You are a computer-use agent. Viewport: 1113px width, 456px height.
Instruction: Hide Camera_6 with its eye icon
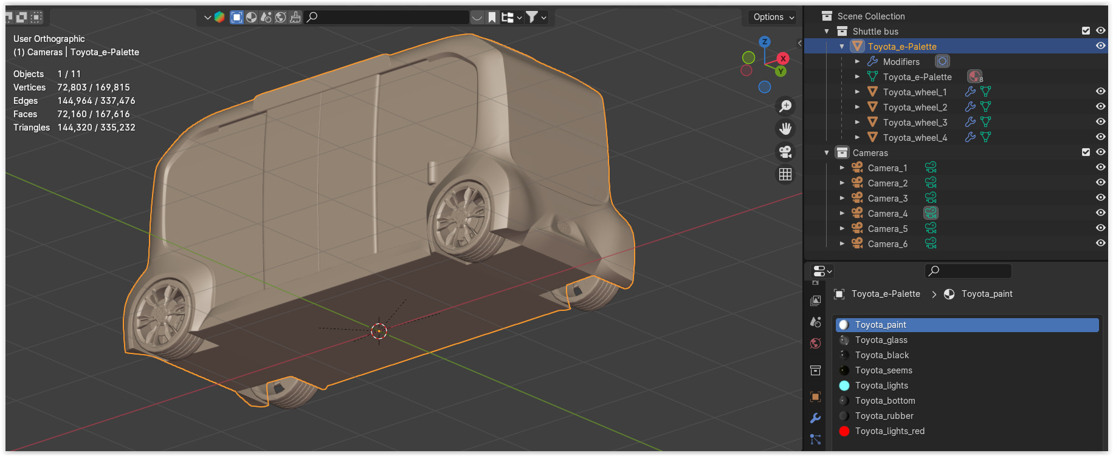point(1101,243)
